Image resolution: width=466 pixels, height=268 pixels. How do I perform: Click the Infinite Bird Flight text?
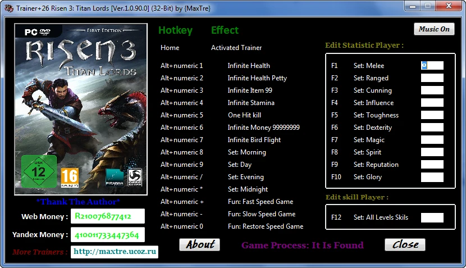click(x=254, y=140)
